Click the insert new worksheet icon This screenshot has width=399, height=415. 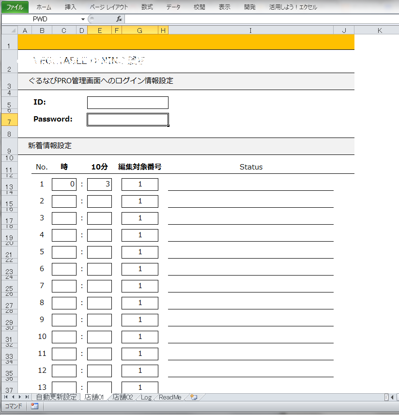pos(194,397)
